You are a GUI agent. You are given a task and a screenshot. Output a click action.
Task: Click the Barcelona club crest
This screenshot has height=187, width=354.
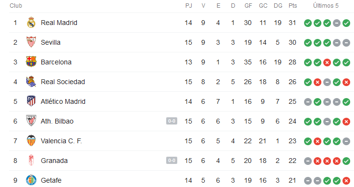click(x=31, y=62)
